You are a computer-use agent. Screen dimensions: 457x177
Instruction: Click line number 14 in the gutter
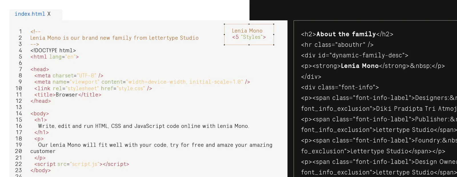click(x=19, y=113)
